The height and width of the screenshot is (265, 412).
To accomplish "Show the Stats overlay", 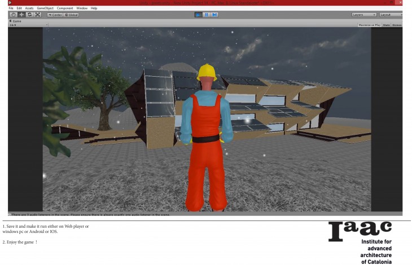I will tap(386, 25).
